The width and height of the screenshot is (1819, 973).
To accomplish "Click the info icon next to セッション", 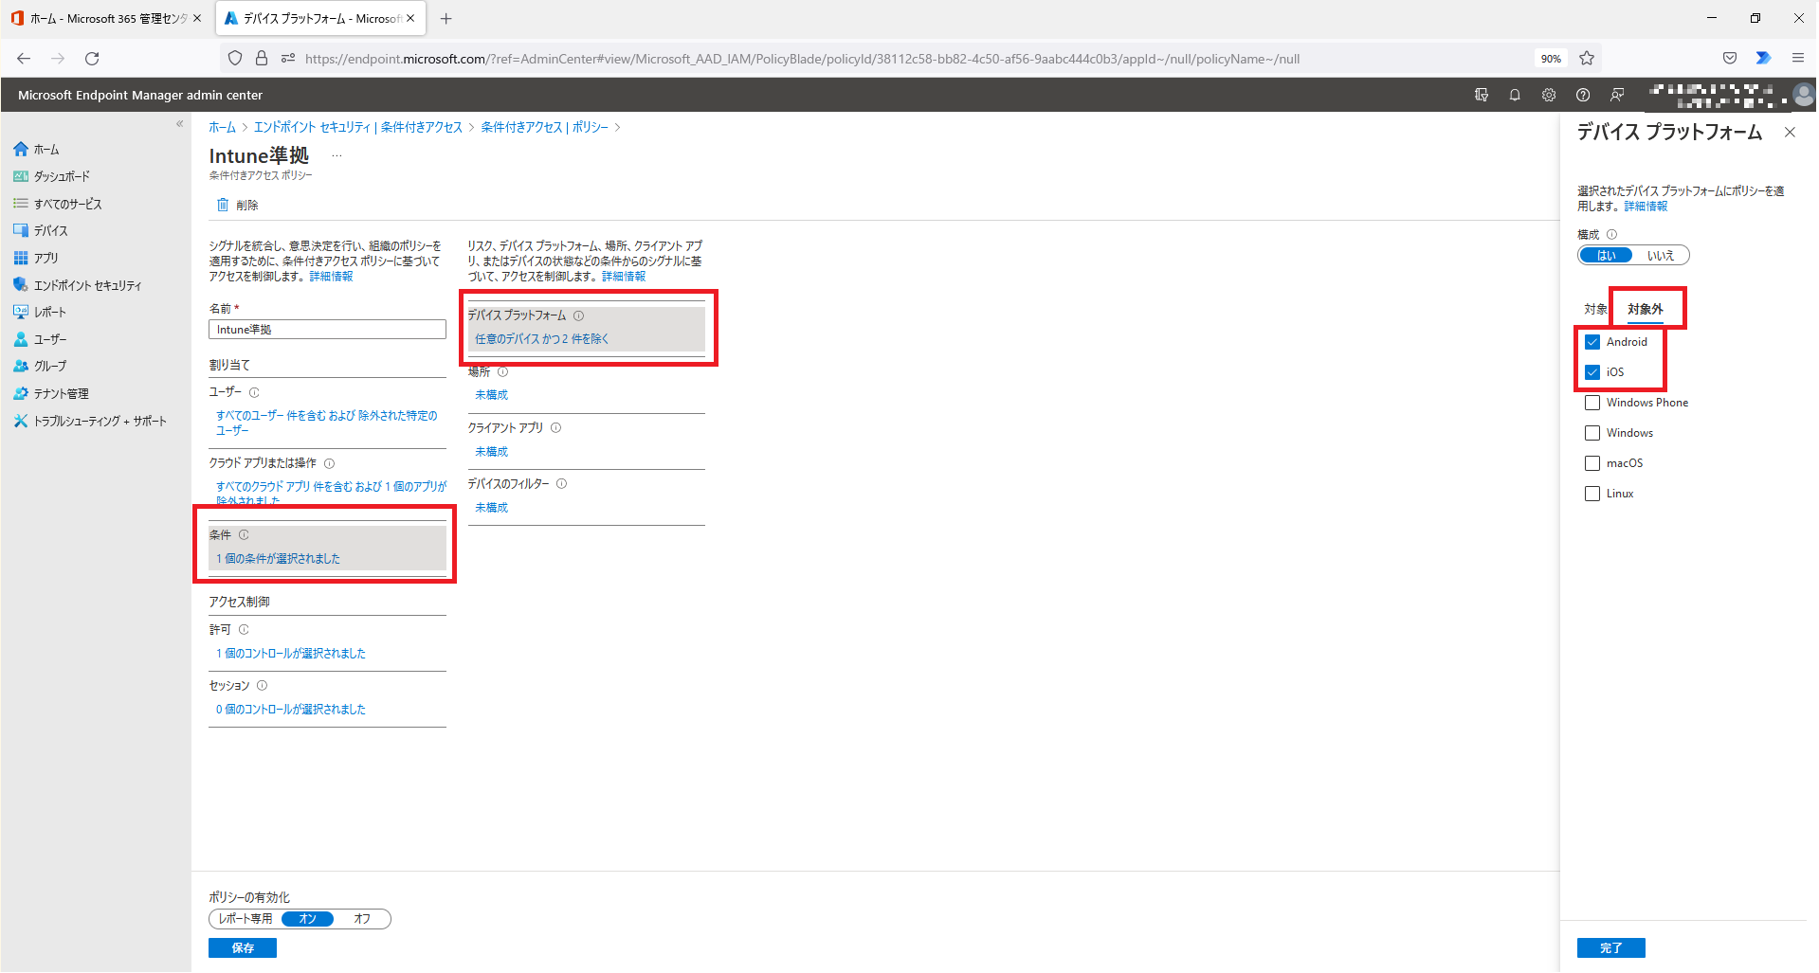I will [262, 686].
